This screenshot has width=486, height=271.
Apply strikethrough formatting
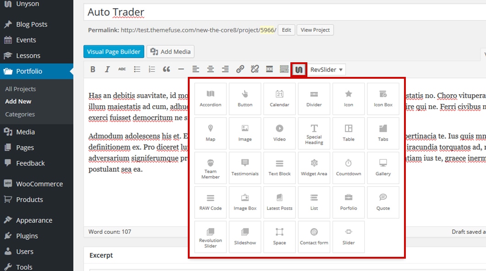pos(122,70)
